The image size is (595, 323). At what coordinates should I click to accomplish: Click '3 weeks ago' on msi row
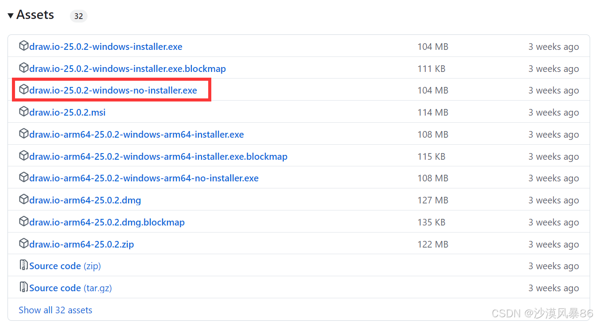point(553,113)
